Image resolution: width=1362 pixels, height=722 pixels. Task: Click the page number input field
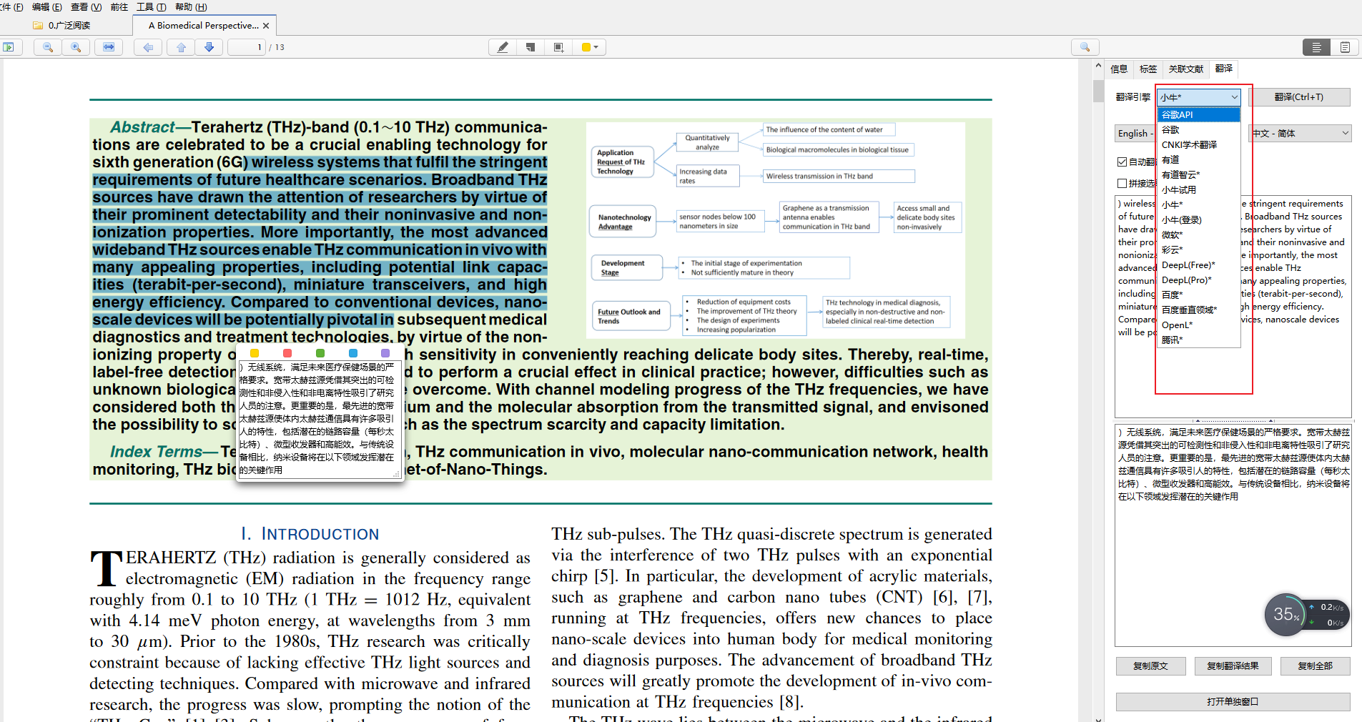click(x=247, y=47)
